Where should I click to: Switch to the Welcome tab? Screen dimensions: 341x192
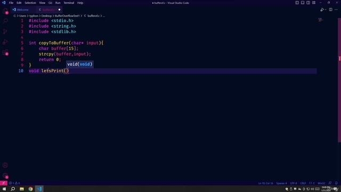point(22,10)
